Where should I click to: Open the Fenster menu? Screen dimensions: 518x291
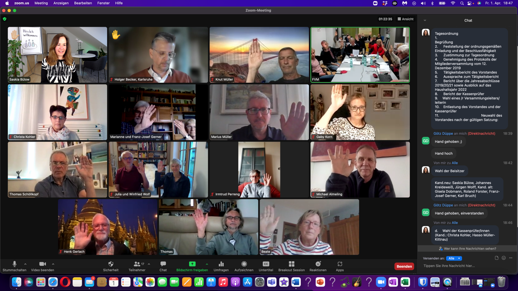point(104,3)
